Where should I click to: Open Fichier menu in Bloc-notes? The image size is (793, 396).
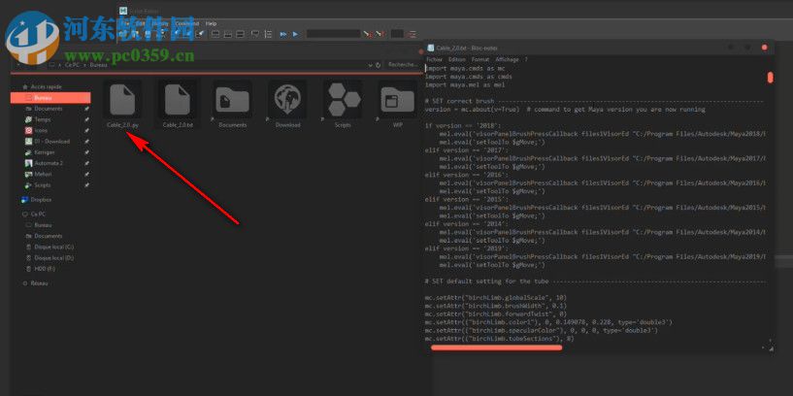point(435,59)
